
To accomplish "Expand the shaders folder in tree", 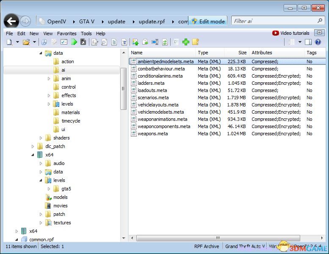I will [x=41, y=138].
